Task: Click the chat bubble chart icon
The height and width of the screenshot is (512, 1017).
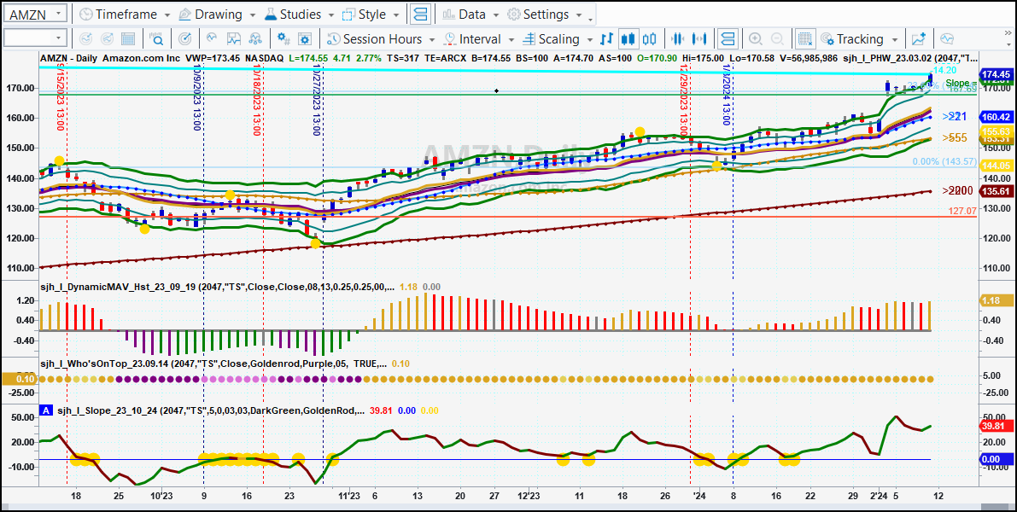Action: (947, 39)
